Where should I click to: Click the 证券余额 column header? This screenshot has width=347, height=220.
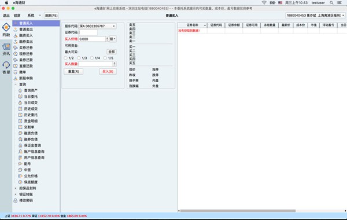234,25
